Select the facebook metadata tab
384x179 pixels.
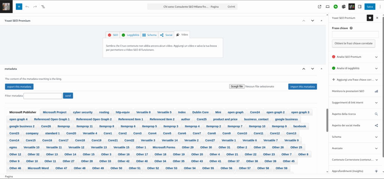click(x=300, y=127)
